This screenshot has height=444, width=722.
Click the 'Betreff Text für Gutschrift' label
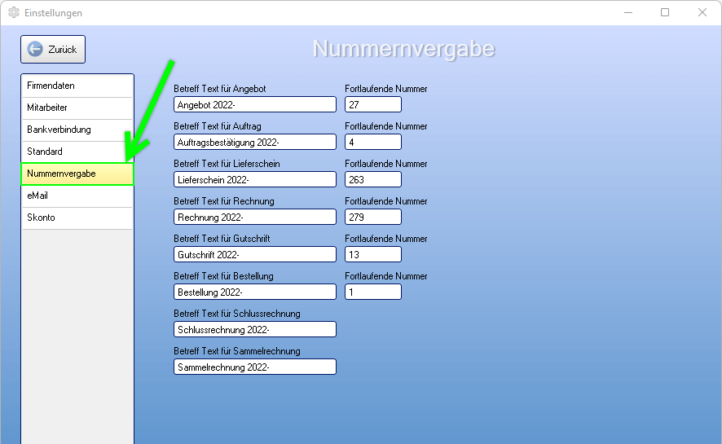(x=222, y=239)
